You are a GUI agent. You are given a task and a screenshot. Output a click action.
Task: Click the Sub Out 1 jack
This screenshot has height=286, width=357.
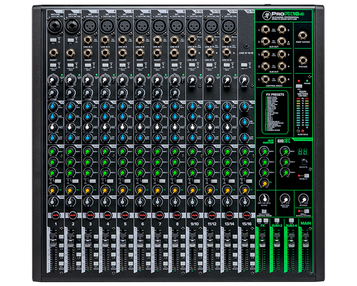pyautogui.click(x=265, y=55)
